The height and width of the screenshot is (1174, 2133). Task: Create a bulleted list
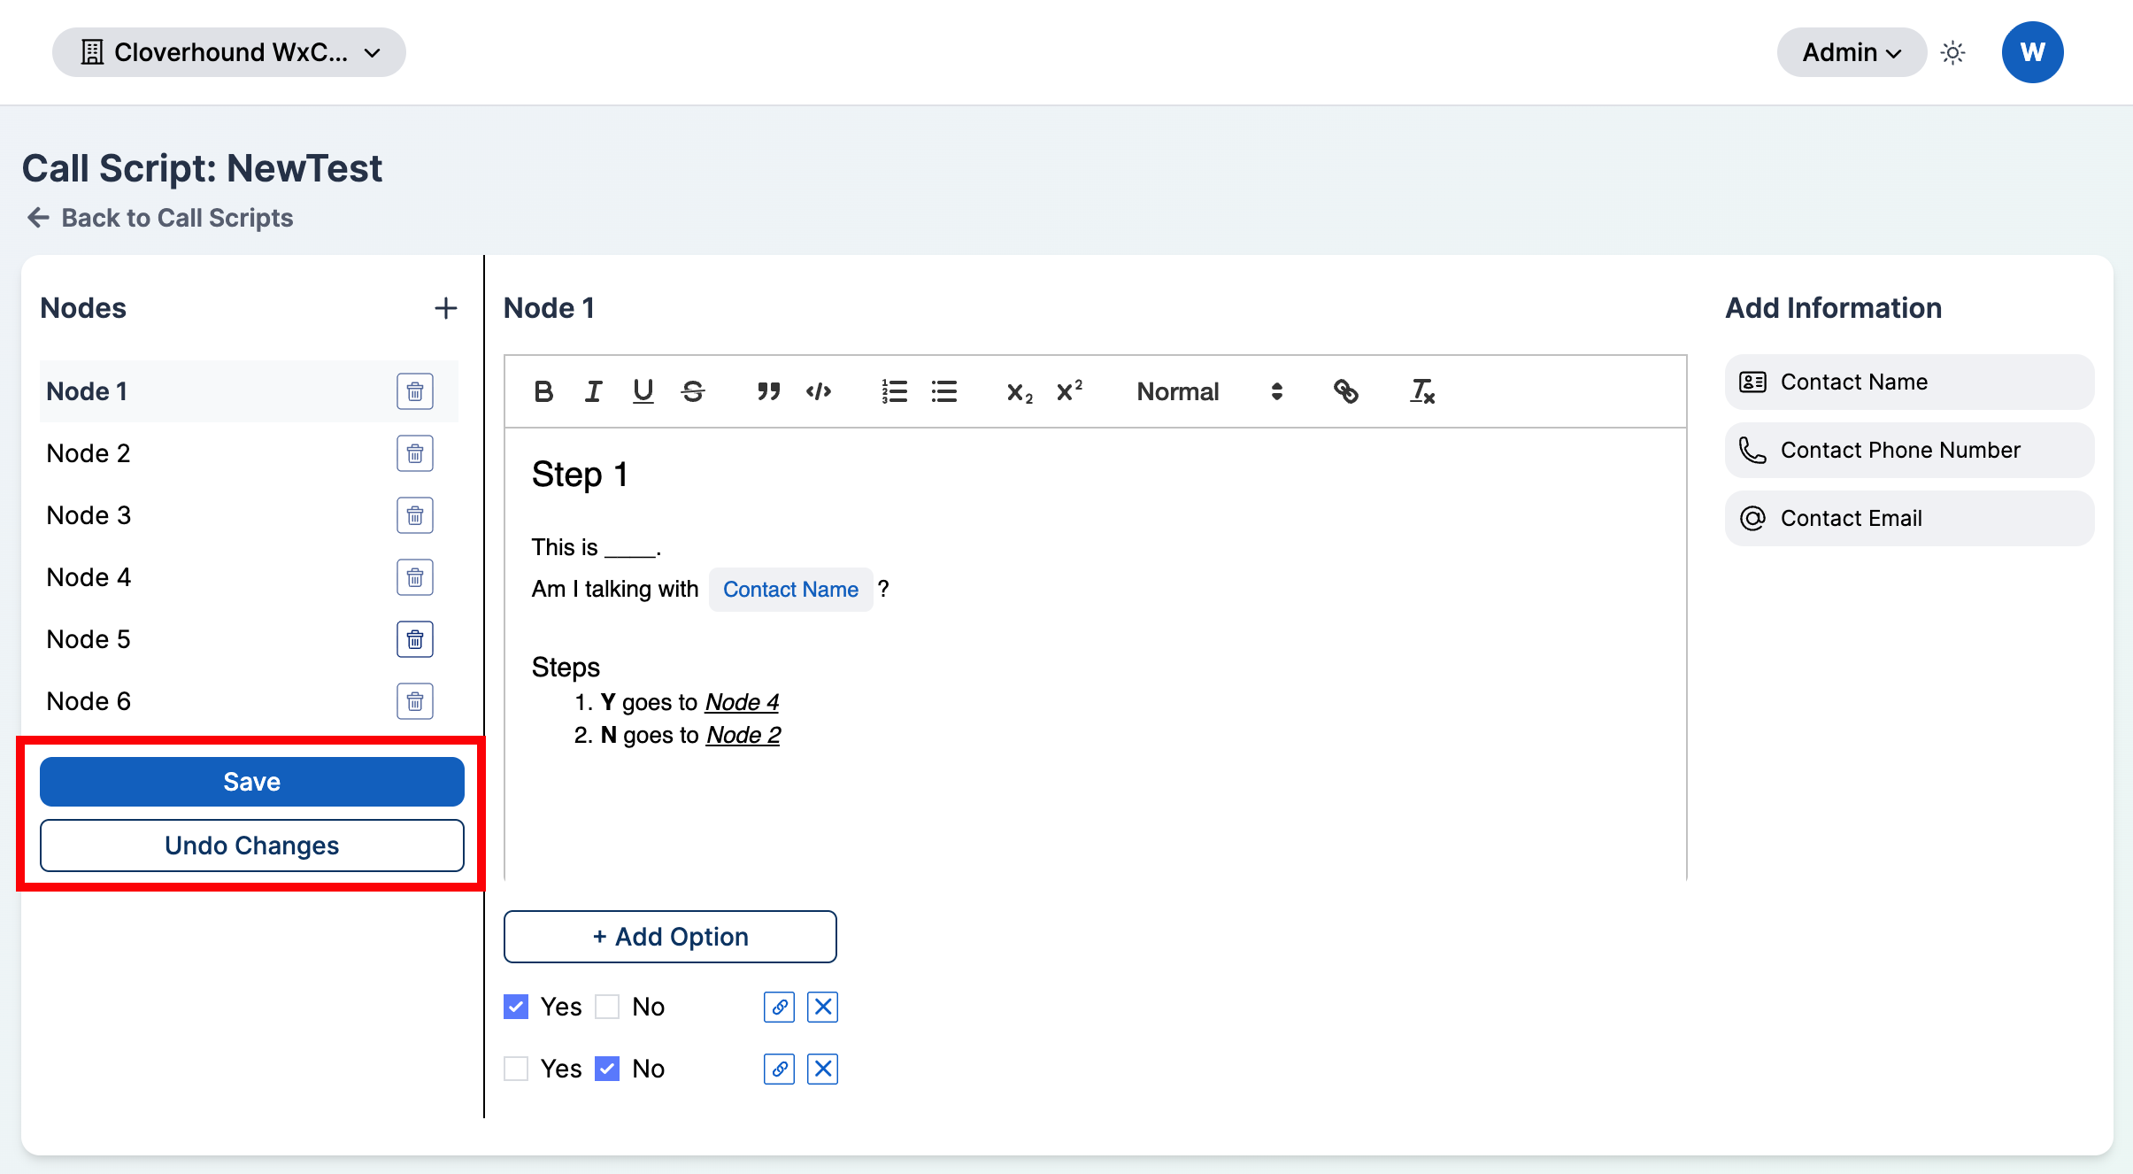(944, 391)
